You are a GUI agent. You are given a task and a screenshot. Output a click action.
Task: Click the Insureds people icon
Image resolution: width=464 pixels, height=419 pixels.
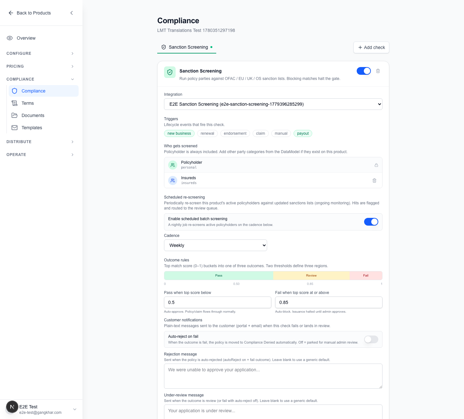coord(173,180)
